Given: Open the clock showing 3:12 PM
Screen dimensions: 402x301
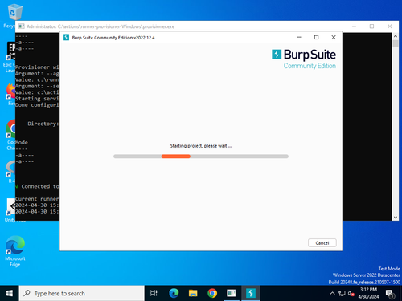Looking at the screenshot, I should (x=368, y=293).
